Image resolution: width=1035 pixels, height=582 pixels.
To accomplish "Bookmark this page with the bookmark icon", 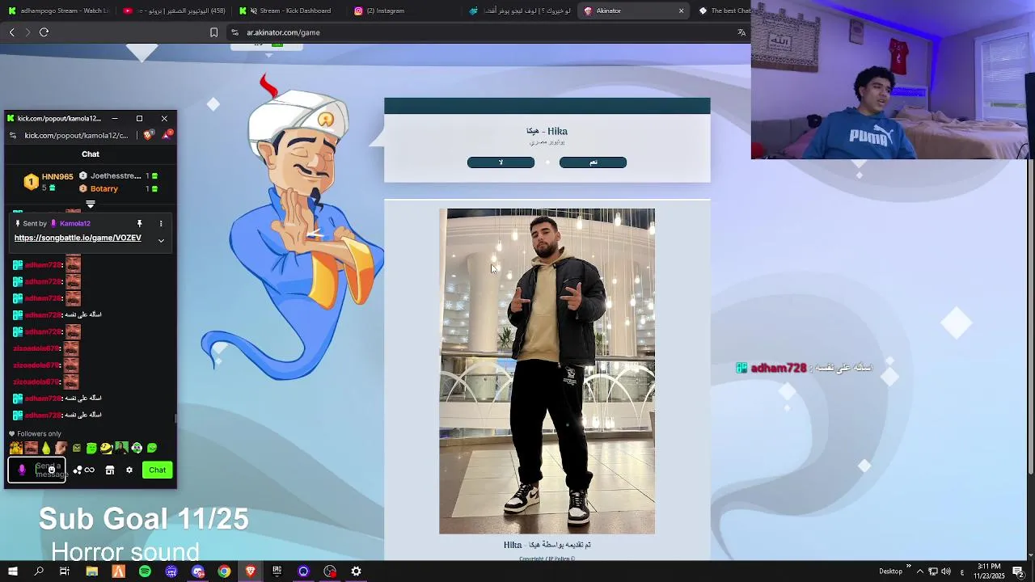I will pyautogui.click(x=213, y=32).
